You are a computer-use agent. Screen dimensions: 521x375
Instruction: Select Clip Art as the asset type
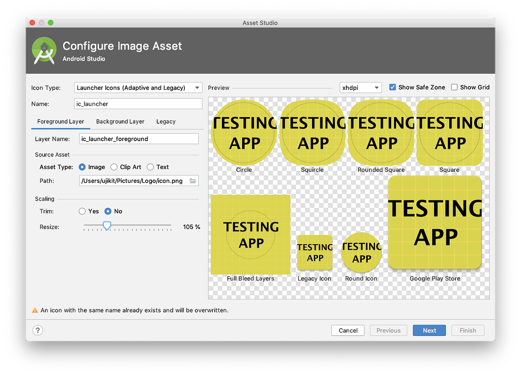[x=114, y=167]
